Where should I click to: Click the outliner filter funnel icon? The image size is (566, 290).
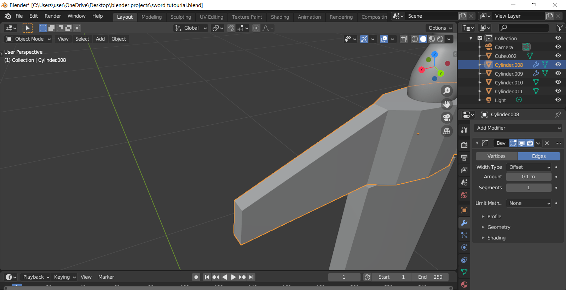coord(560,28)
